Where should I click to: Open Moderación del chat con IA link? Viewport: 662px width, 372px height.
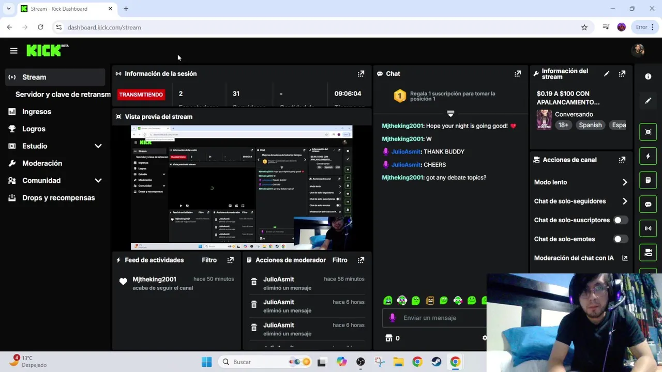tap(580, 258)
